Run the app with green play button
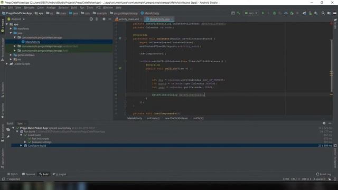338x190 pixels. (263, 13)
